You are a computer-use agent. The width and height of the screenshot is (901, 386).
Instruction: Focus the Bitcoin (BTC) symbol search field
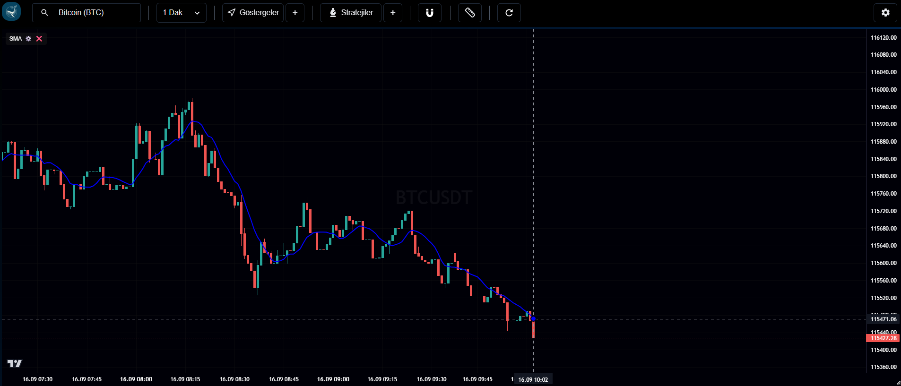point(87,13)
